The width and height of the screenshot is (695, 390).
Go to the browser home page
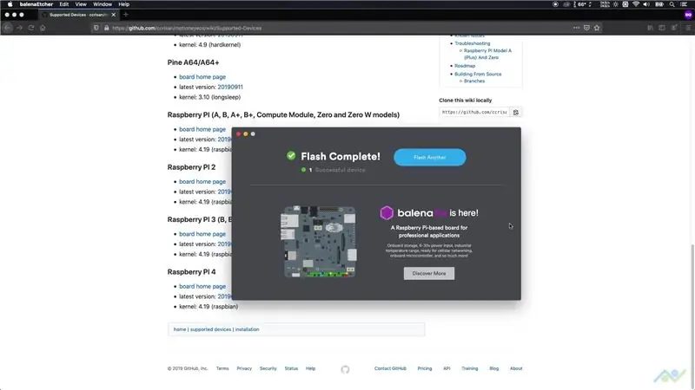coord(43,28)
